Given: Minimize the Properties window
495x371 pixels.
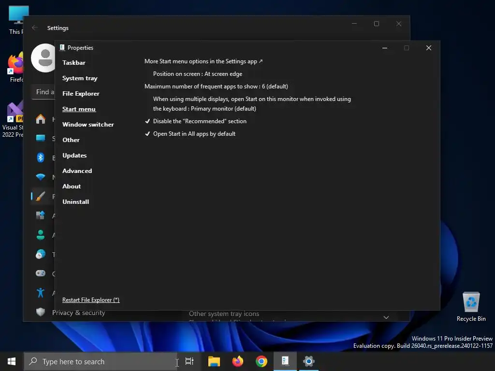Looking at the screenshot, I should [x=385, y=48].
